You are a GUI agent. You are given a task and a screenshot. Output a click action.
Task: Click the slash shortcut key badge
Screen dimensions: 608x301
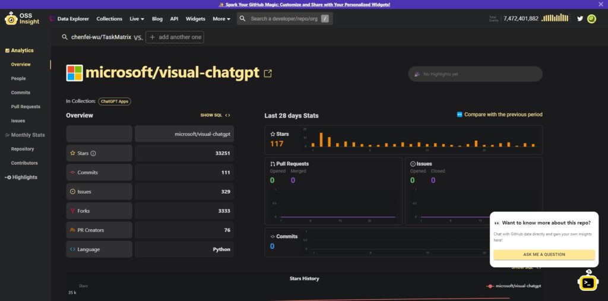[x=325, y=18]
